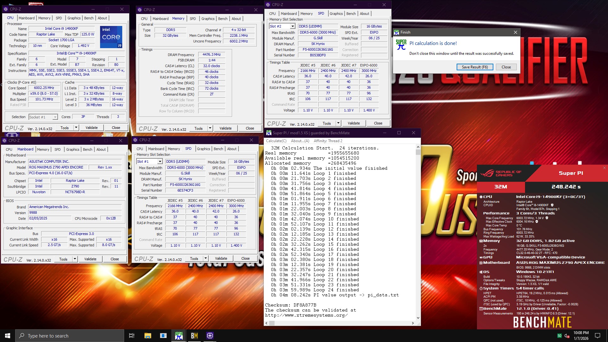Click Close in the CPU-Z Memory timings window
Screen dimensions: 608x342
click(x=250, y=128)
